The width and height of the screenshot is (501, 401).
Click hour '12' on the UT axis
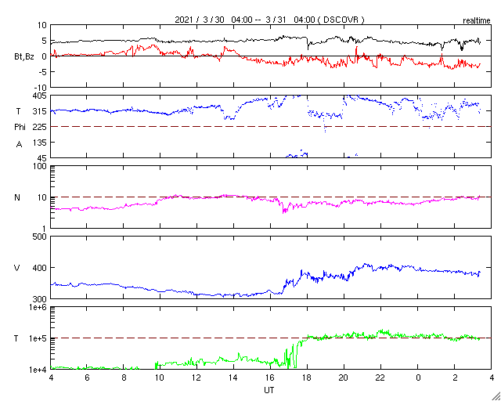(196, 378)
